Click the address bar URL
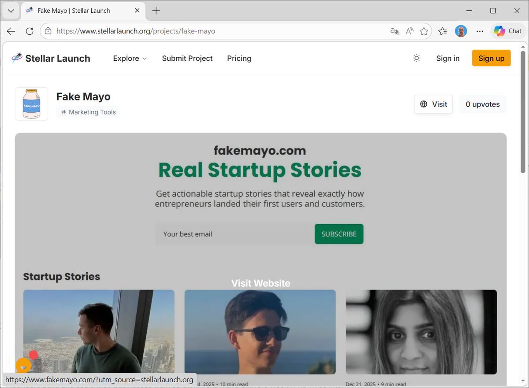This screenshot has height=388, width=529. tap(136, 31)
